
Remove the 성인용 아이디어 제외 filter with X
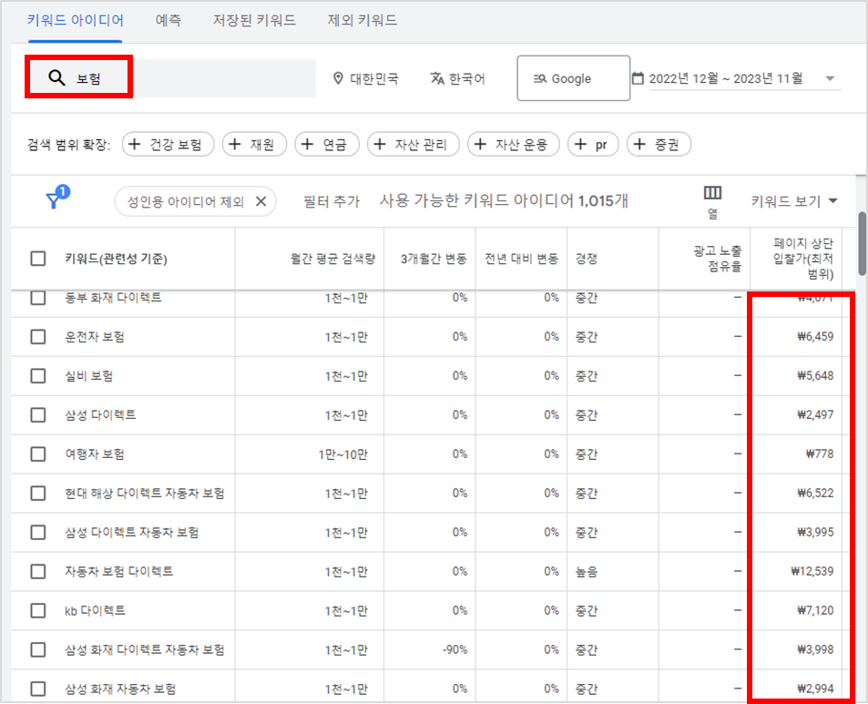pos(260,201)
